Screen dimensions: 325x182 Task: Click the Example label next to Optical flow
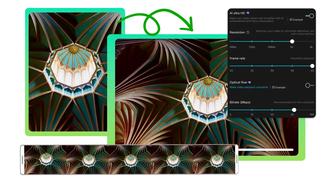coord(281,87)
